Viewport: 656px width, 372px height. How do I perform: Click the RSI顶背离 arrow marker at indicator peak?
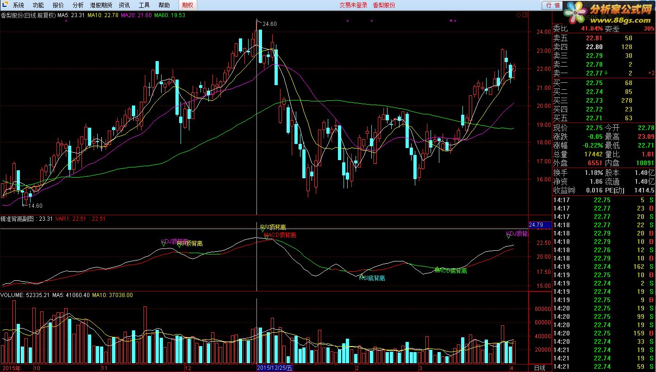(262, 229)
